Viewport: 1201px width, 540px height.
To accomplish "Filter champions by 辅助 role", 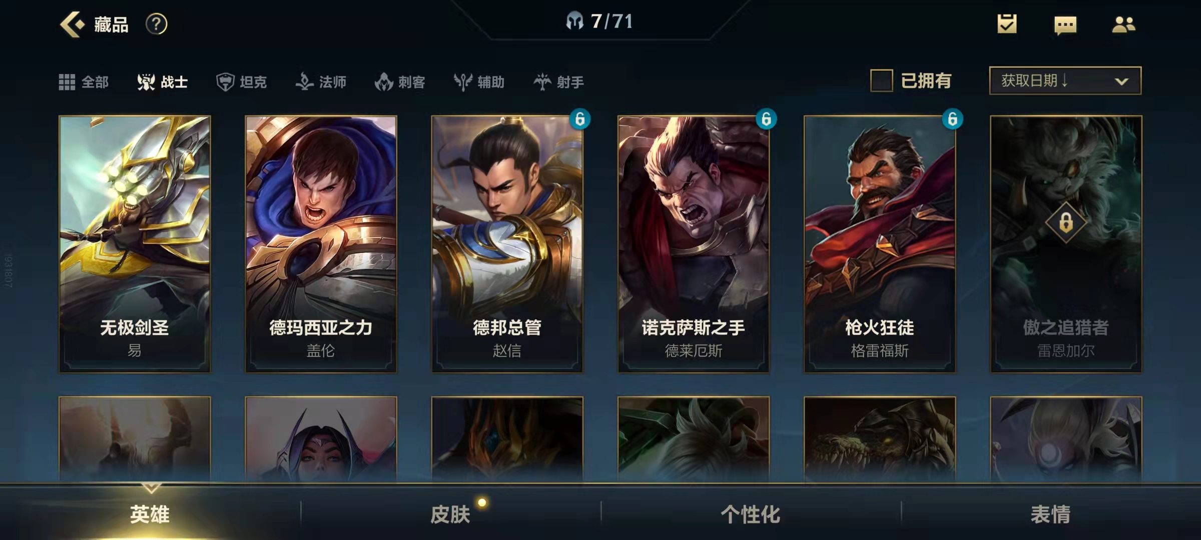I will click(479, 81).
